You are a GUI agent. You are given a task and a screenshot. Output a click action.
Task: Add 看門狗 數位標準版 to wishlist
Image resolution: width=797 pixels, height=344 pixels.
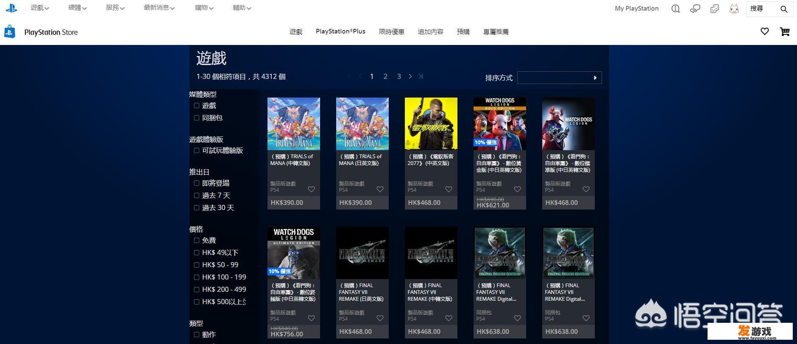[586, 189]
